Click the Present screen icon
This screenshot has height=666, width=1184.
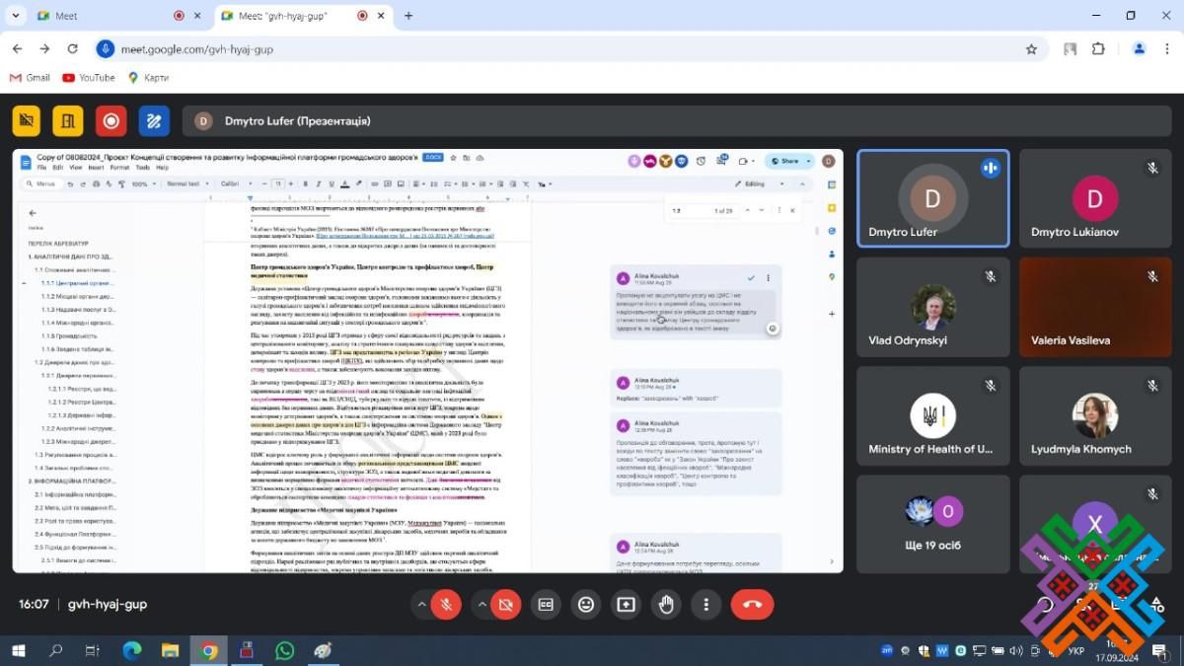pyautogui.click(x=626, y=604)
